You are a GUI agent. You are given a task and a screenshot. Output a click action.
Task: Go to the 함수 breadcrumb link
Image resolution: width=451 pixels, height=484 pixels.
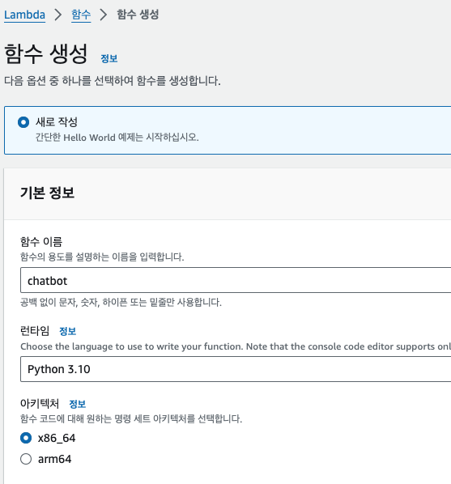click(x=81, y=15)
